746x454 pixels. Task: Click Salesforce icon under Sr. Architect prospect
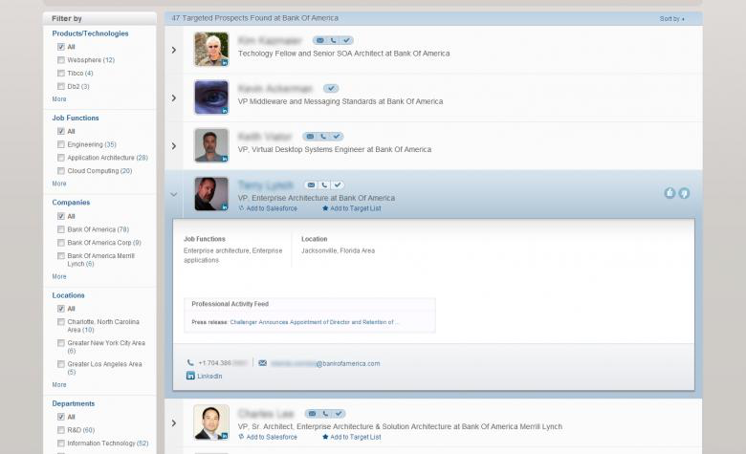click(241, 437)
